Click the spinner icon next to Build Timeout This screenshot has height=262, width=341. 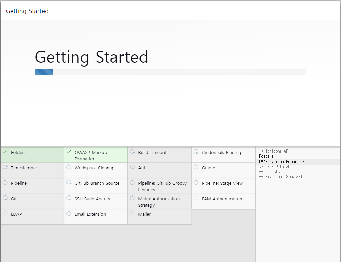tap(132, 152)
